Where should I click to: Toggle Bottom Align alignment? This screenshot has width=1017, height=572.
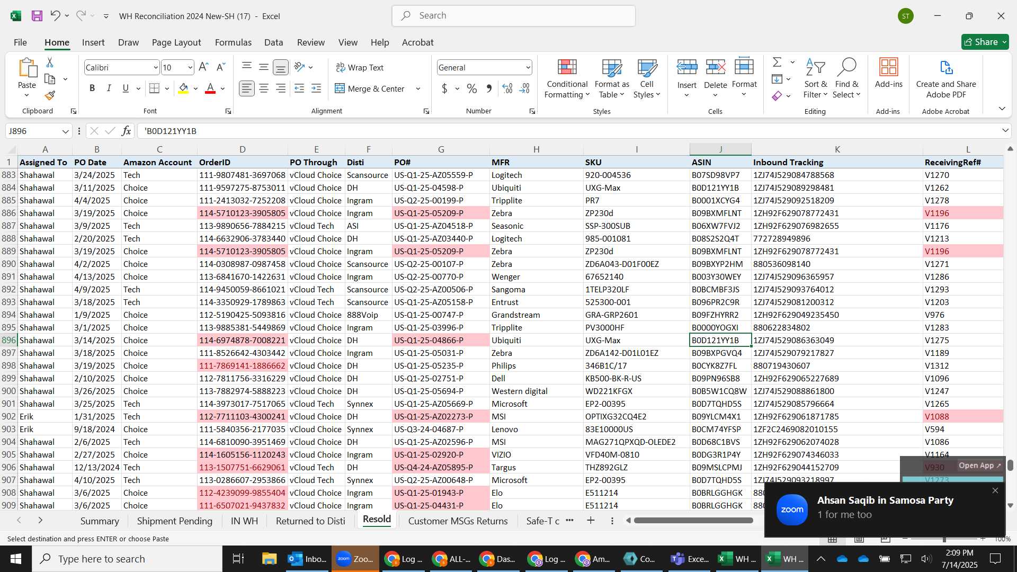pos(281,67)
